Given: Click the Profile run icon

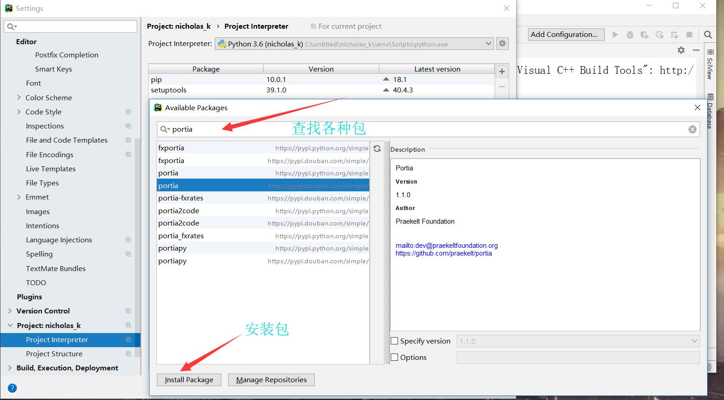Looking at the screenshot, I should tap(659, 35).
